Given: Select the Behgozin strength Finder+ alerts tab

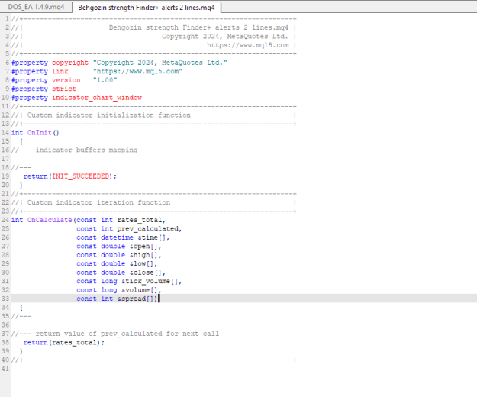Looking at the screenshot, I should [x=147, y=8].
